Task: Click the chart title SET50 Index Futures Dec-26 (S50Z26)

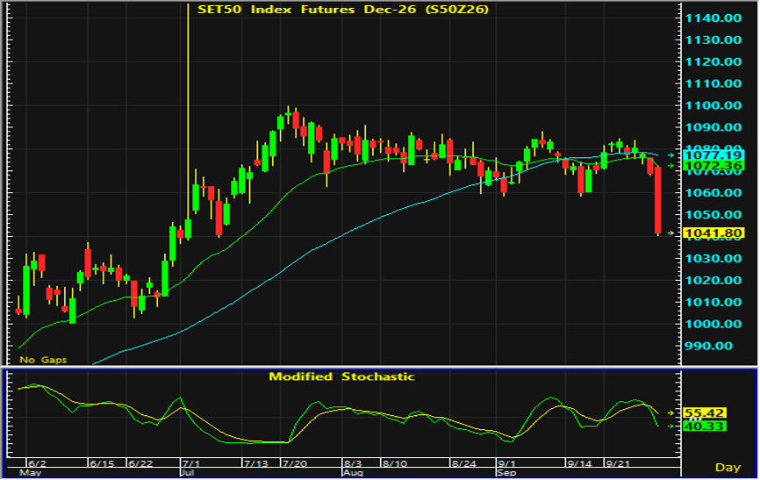Action: (343, 9)
